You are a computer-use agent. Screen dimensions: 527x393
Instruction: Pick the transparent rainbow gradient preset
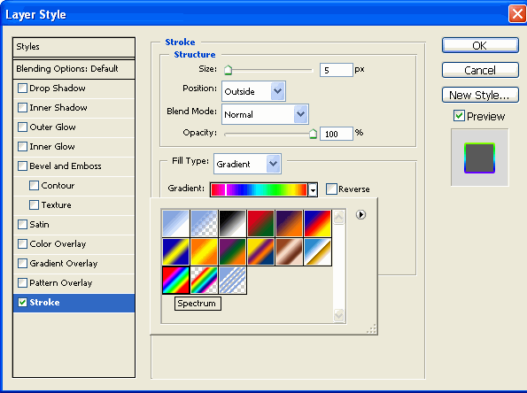coord(204,280)
